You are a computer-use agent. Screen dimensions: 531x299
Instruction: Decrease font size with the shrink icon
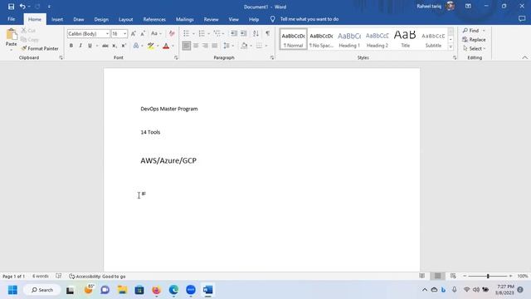pos(143,33)
